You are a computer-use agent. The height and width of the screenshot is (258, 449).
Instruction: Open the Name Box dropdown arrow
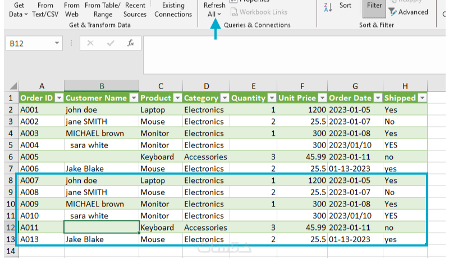tap(57, 43)
